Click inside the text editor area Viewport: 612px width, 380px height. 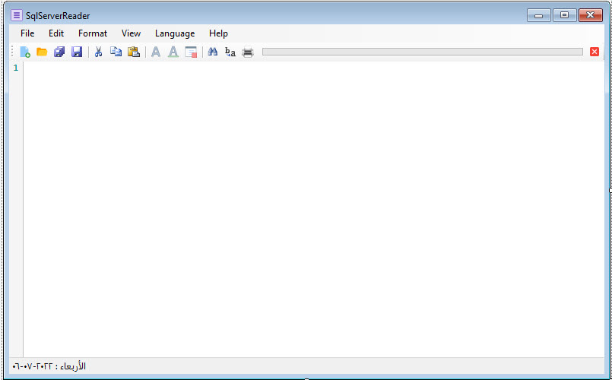coord(304,205)
